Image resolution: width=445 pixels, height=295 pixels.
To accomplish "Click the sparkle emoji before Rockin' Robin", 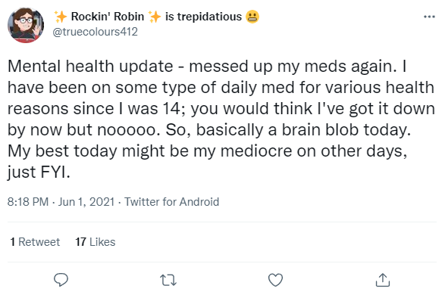I will click(x=61, y=17).
